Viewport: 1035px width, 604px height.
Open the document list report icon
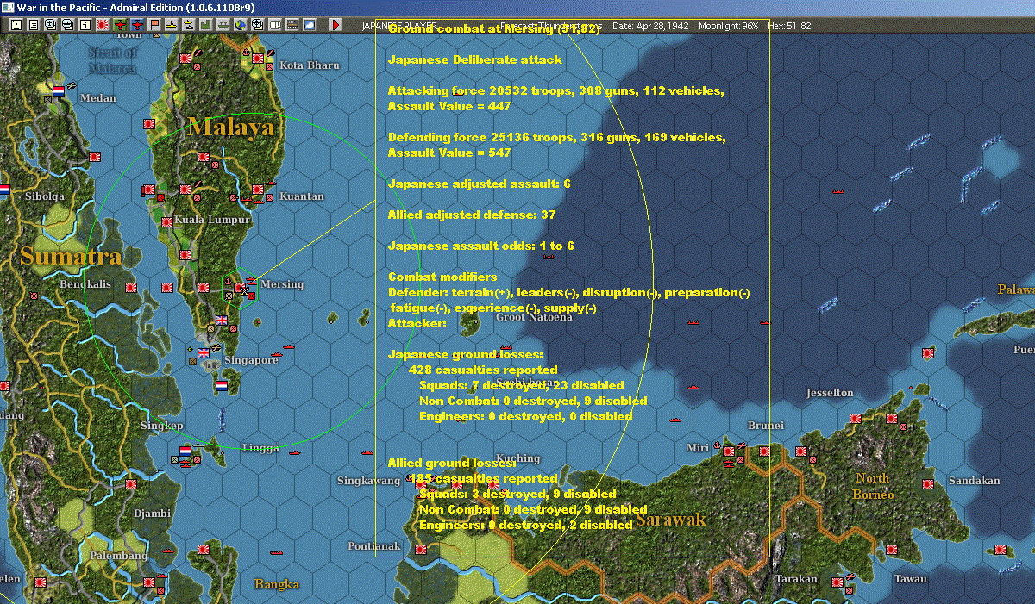click(x=34, y=25)
